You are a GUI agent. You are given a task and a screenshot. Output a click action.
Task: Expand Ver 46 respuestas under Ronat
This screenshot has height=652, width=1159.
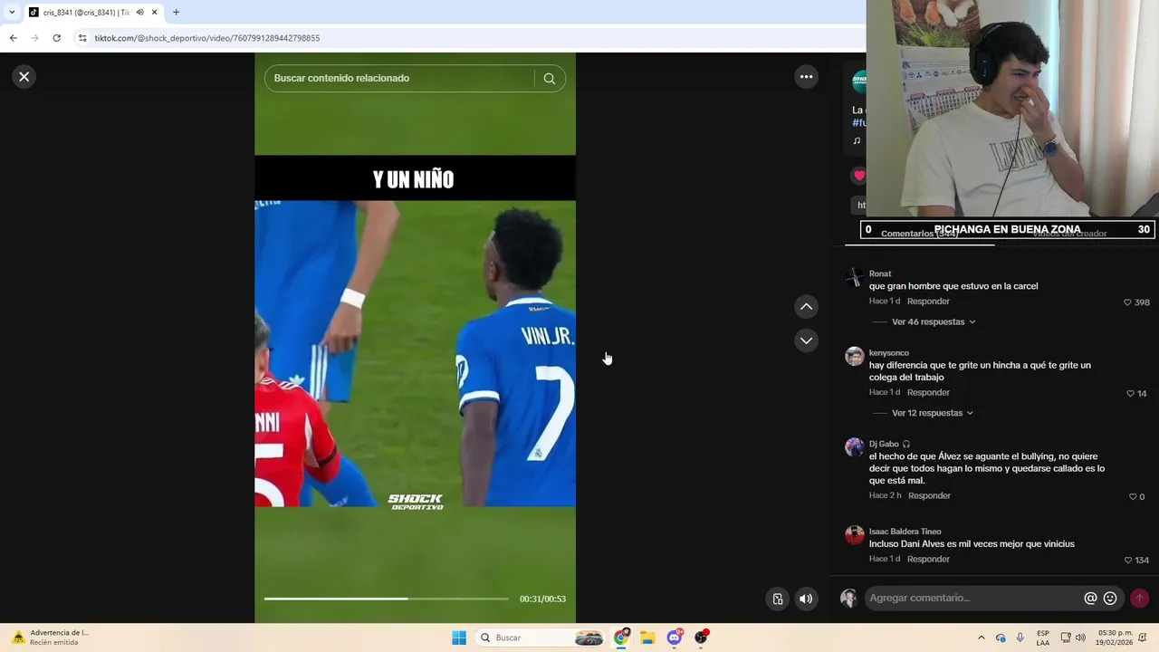[934, 321]
